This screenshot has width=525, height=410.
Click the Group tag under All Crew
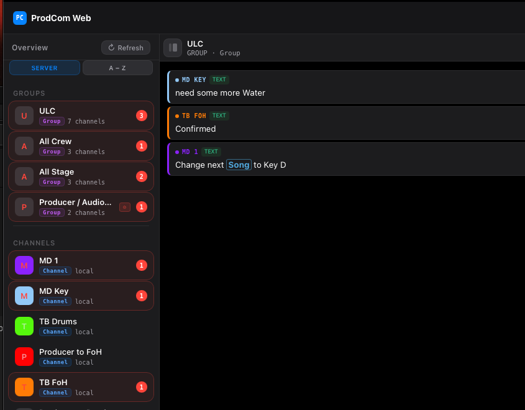click(x=52, y=152)
